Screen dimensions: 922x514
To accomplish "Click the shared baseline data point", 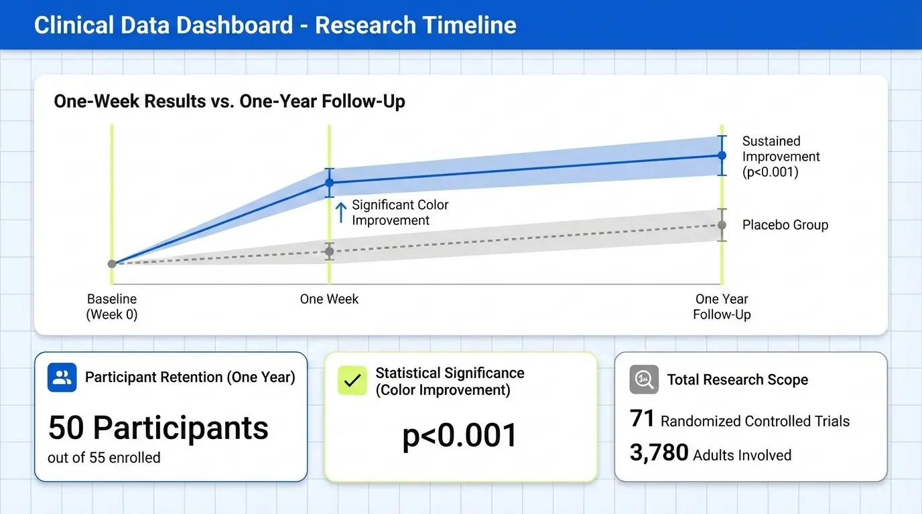I will pyautogui.click(x=112, y=264).
